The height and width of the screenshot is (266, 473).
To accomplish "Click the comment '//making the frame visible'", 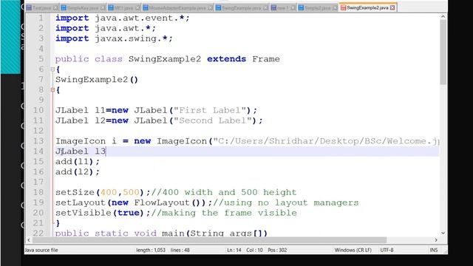I will 223,213.
